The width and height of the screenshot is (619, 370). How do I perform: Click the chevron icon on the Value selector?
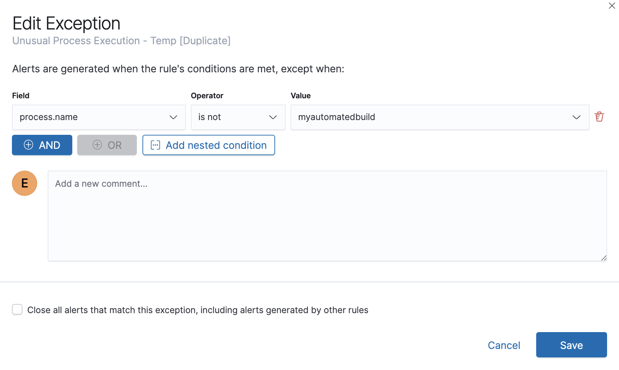[x=576, y=117]
